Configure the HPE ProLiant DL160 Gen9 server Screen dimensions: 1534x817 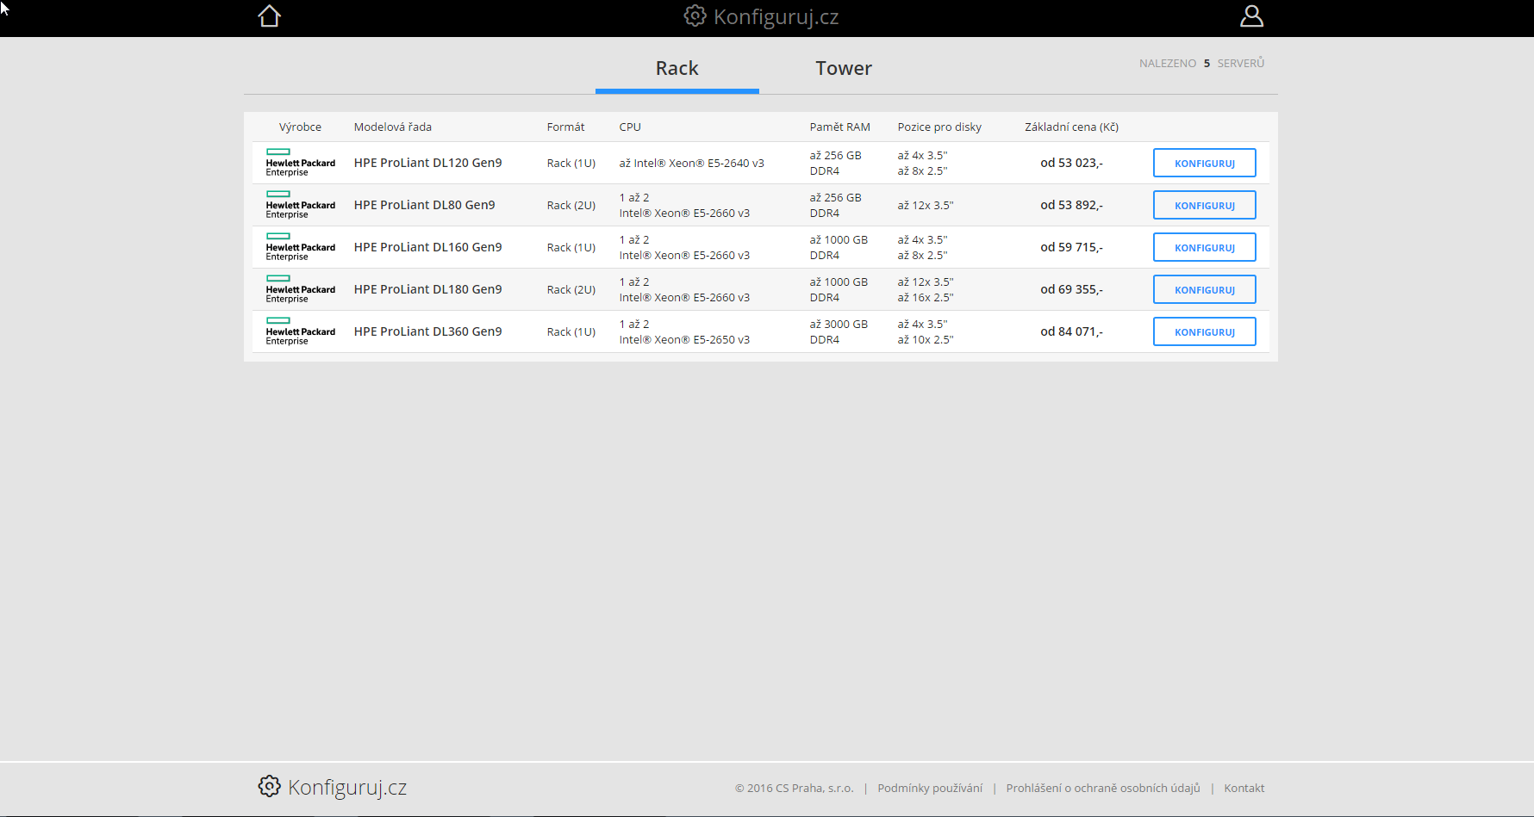click(x=1204, y=248)
